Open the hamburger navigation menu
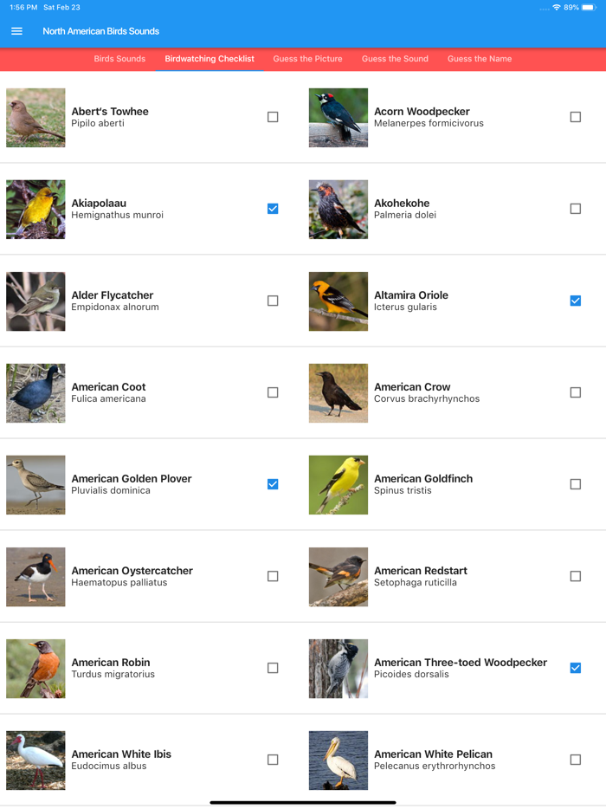Image resolution: width=606 pixels, height=809 pixels. click(16, 30)
